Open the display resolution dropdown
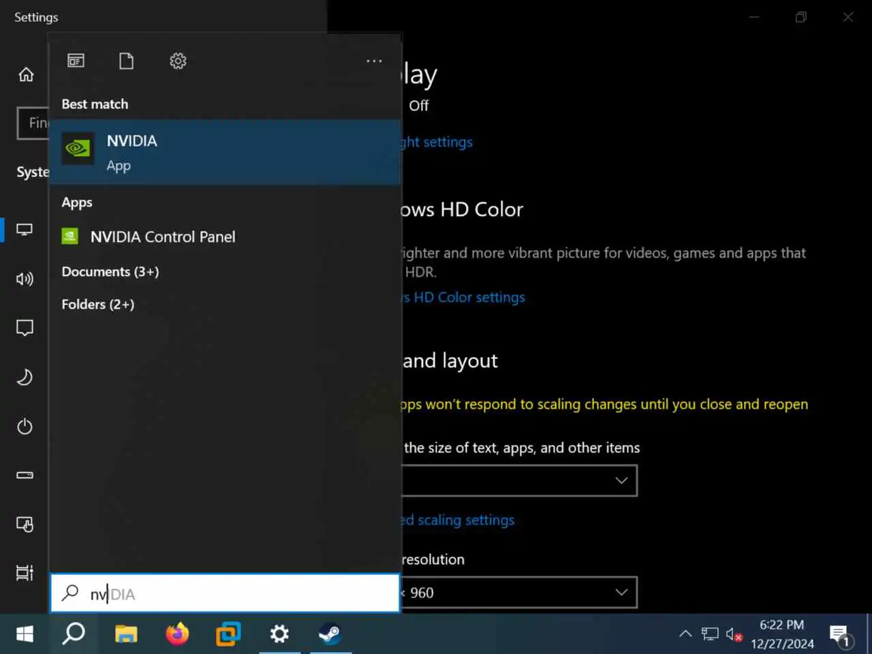The width and height of the screenshot is (872, 654). (x=519, y=592)
